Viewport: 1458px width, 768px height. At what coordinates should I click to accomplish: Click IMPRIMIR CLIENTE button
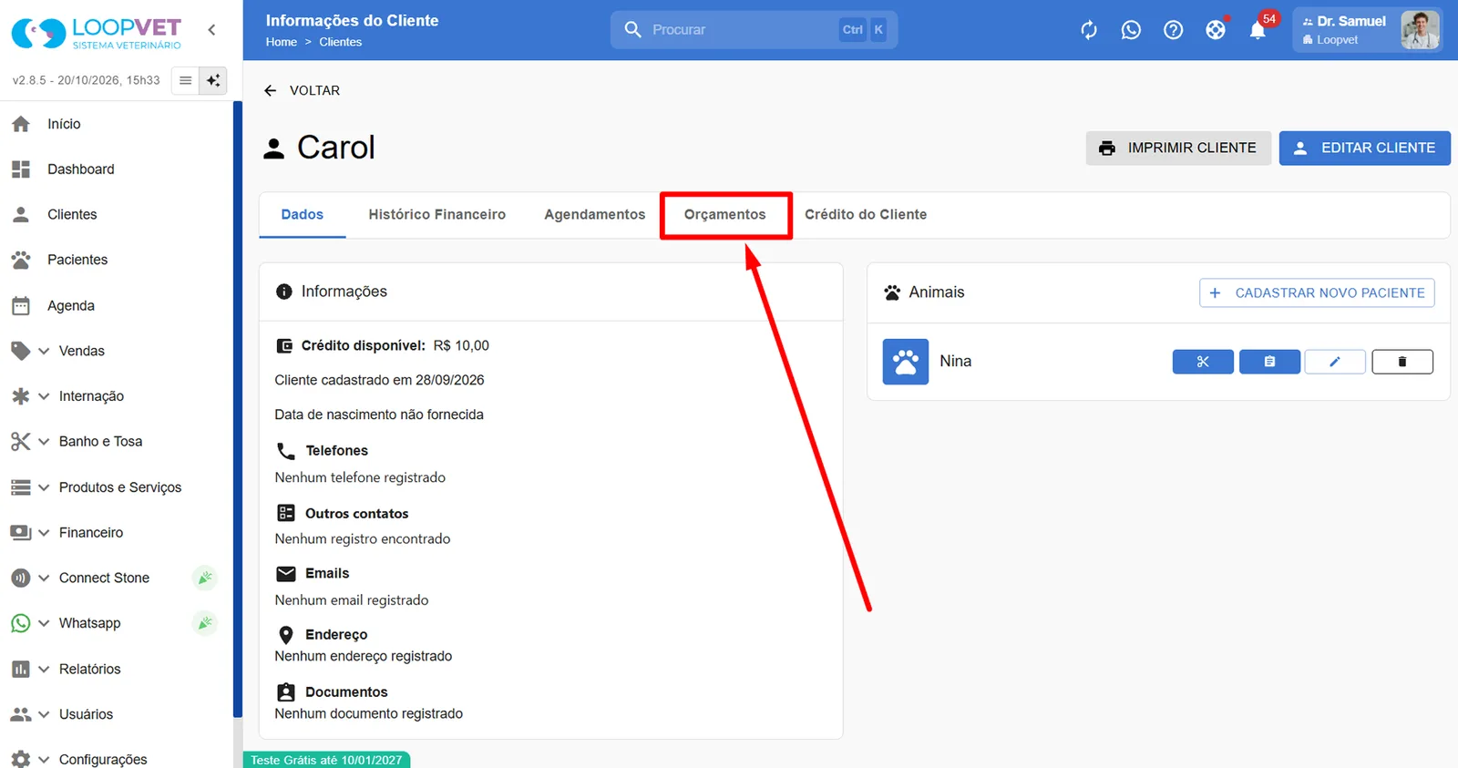1178,148
